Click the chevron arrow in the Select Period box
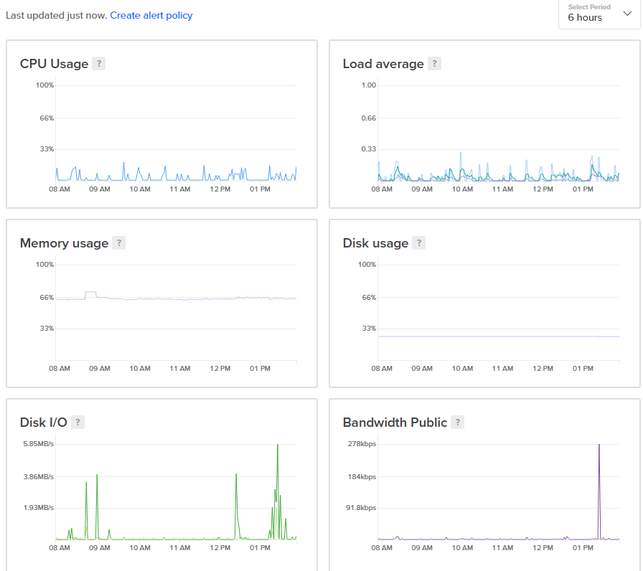This screenshot has width=643, height=571. pyautogui.click(x=626, y=14)
